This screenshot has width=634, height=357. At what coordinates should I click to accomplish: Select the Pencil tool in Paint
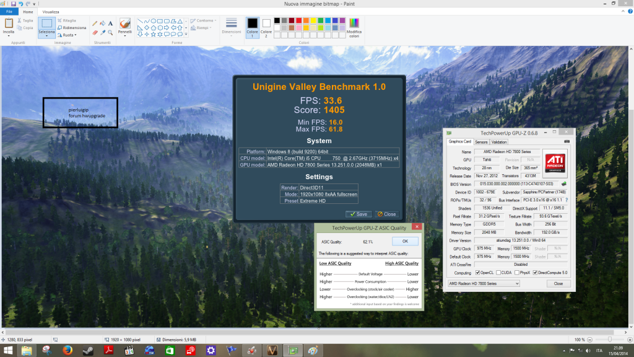tap(95, 24)
